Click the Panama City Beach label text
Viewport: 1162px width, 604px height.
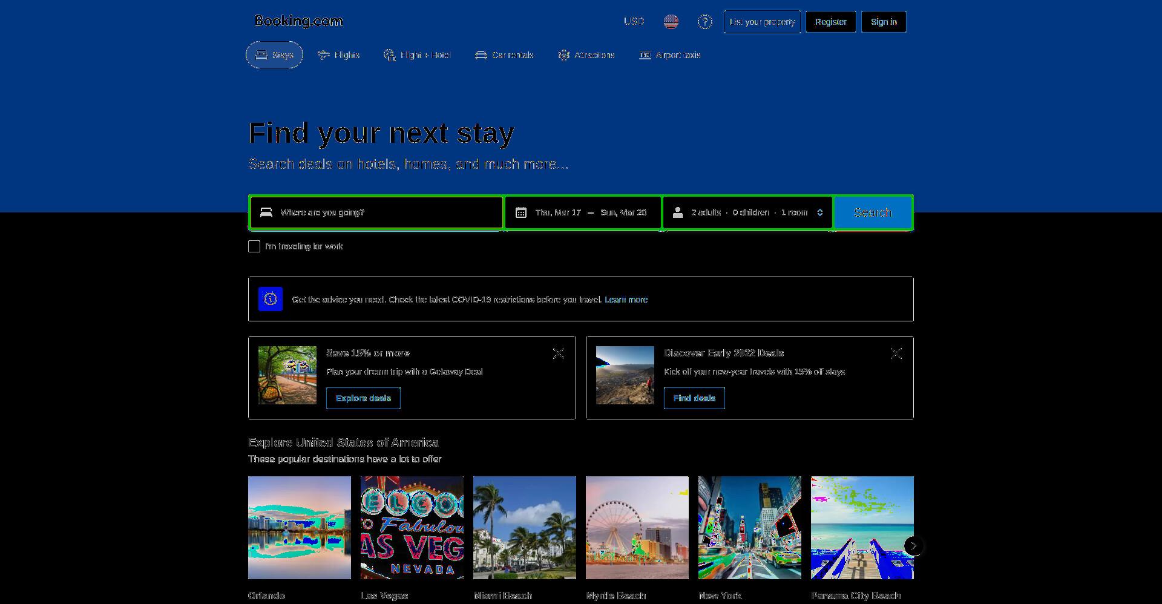pyautogui.click(x=856, y=596)
